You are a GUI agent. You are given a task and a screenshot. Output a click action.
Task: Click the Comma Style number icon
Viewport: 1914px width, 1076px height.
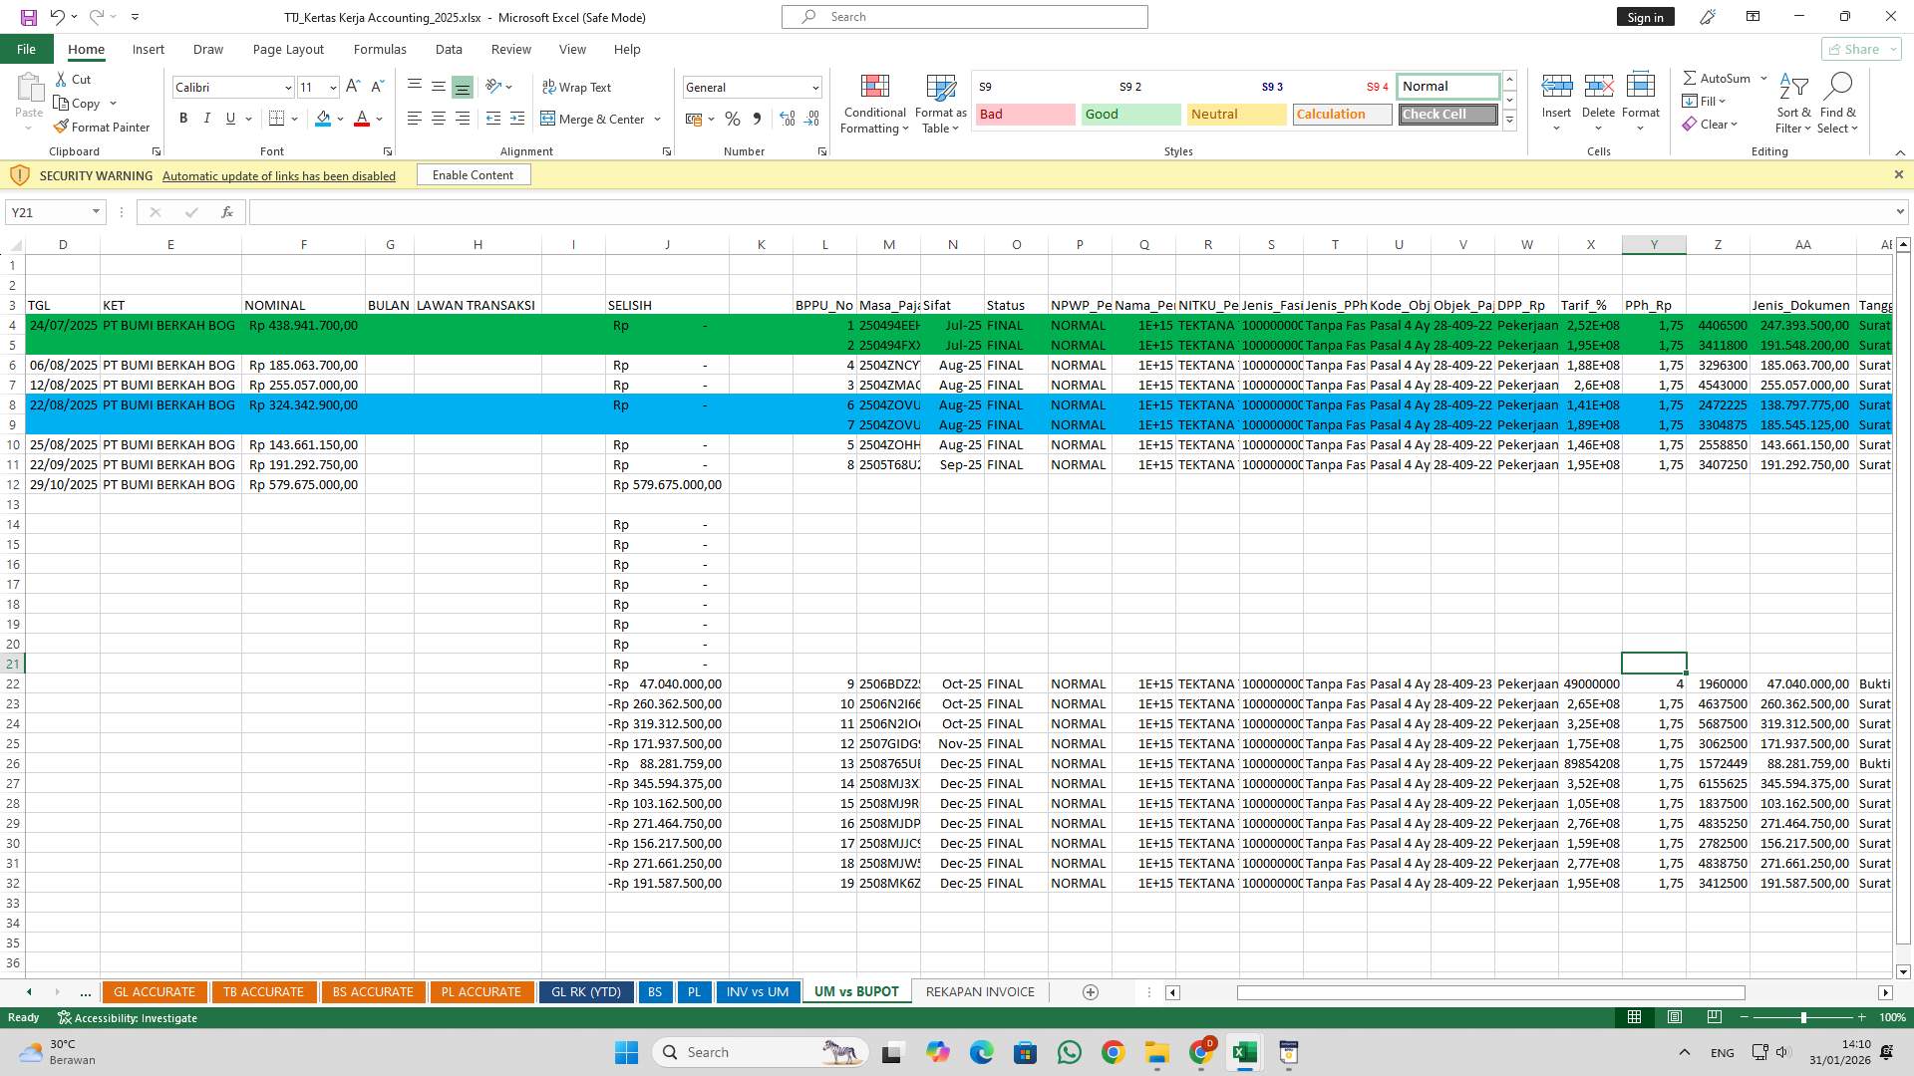coord(756,119)
